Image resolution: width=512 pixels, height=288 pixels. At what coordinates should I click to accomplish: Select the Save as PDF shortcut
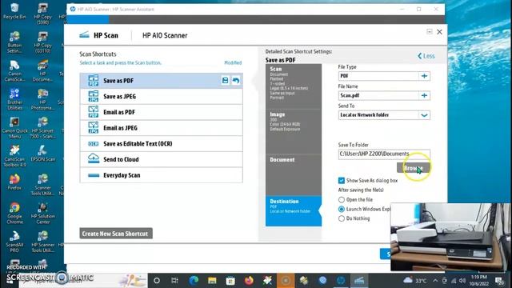(x=161, y=81)
